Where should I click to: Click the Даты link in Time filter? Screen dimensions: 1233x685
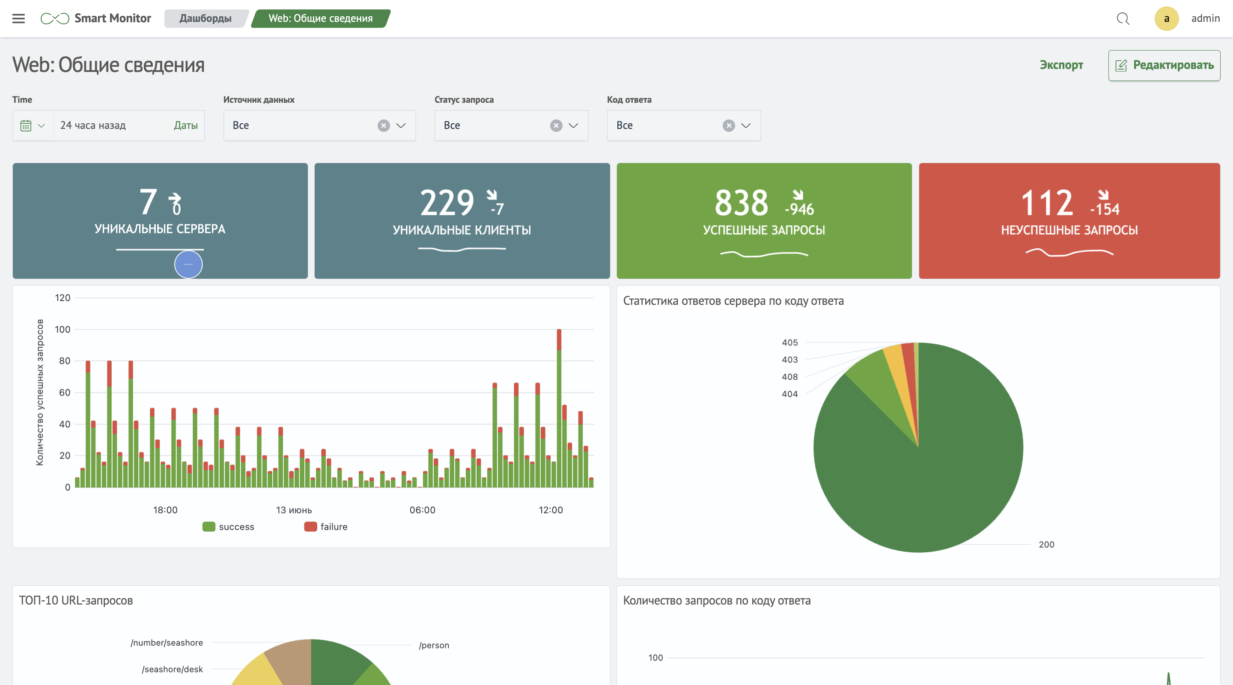pyautogui.click(x=186, y=125)
